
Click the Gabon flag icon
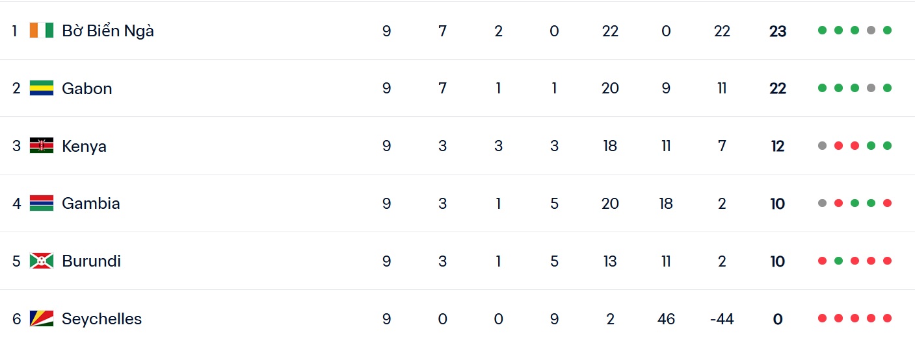[x=42, y=88]
